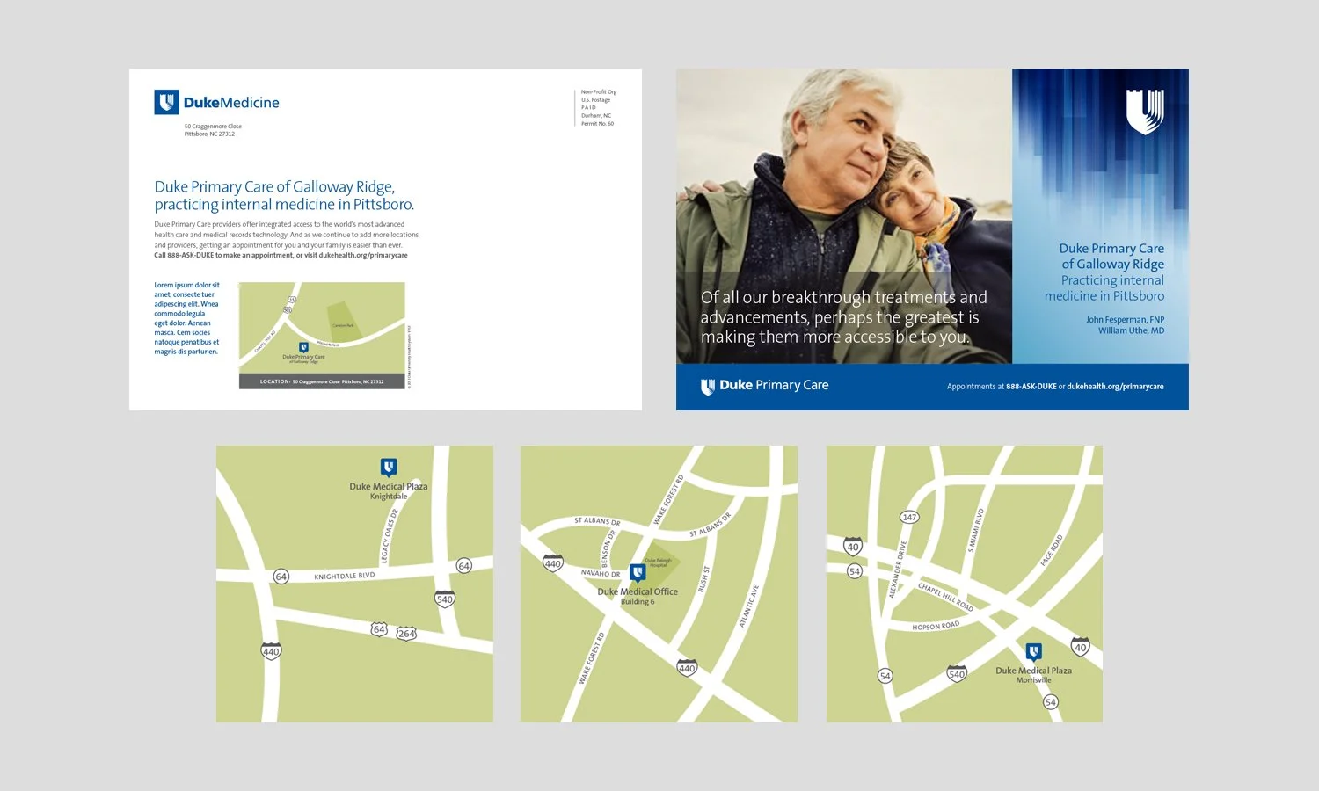Click the 'ATLANTIC AVE' road label
Screen dimensions: 1319x791
(x=748, y=606)
